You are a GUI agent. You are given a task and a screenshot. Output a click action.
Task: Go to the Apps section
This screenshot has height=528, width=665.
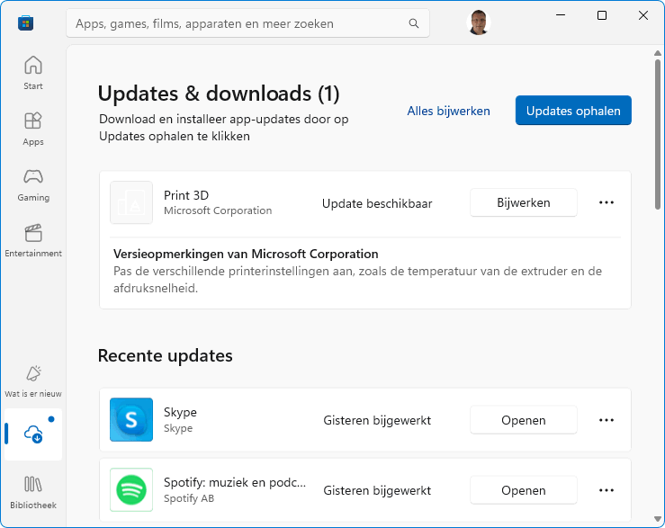(x=33, y=129)
